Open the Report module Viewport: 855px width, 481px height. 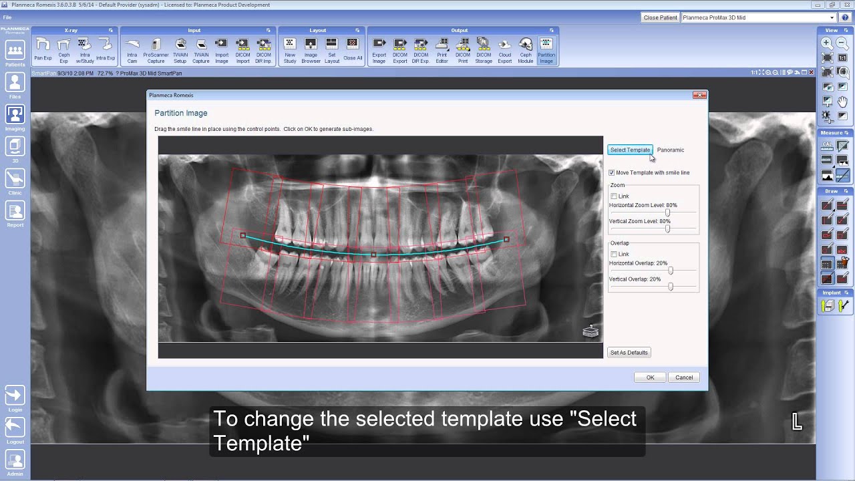point(15,214)
